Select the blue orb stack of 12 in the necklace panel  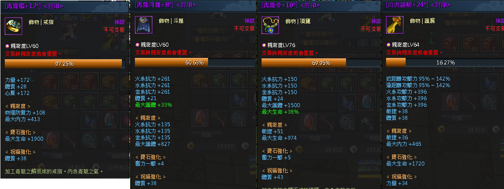(x=366, y=101)
